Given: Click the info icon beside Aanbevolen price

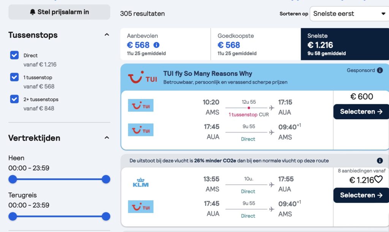Looking at the screenshot, I should 157,45.
